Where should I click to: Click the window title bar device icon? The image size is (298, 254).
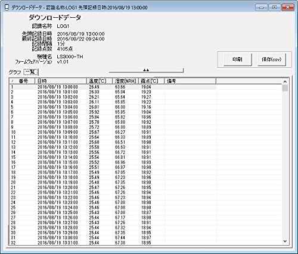click(x=7, y=7)
